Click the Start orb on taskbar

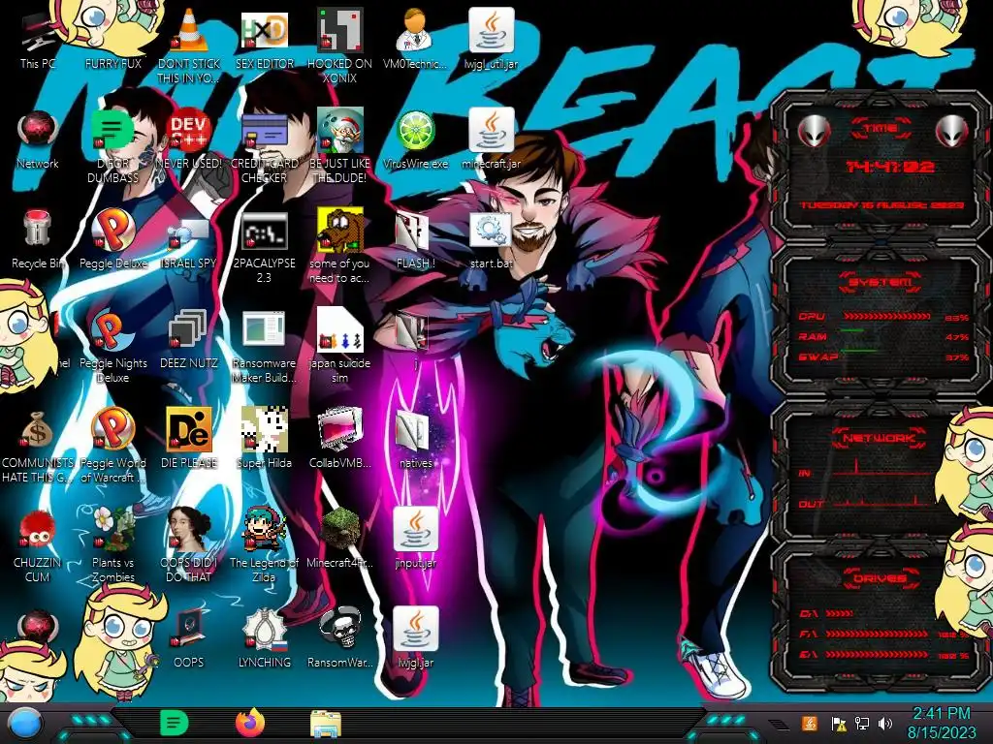[25, 724]
